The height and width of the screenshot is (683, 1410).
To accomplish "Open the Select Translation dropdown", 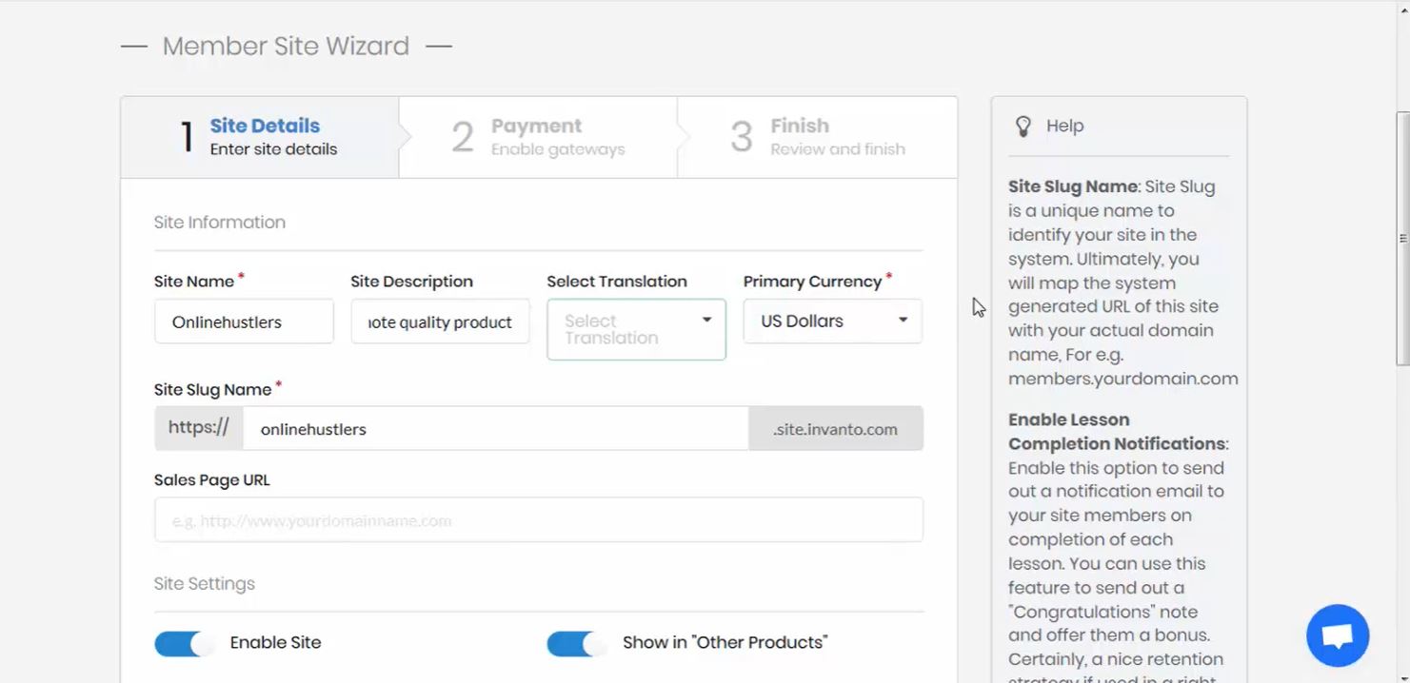I will 636,329.
